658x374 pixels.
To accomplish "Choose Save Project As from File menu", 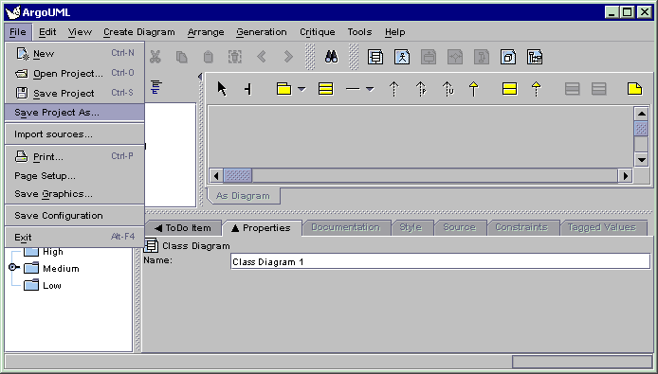I will click(x=74, y=113).
